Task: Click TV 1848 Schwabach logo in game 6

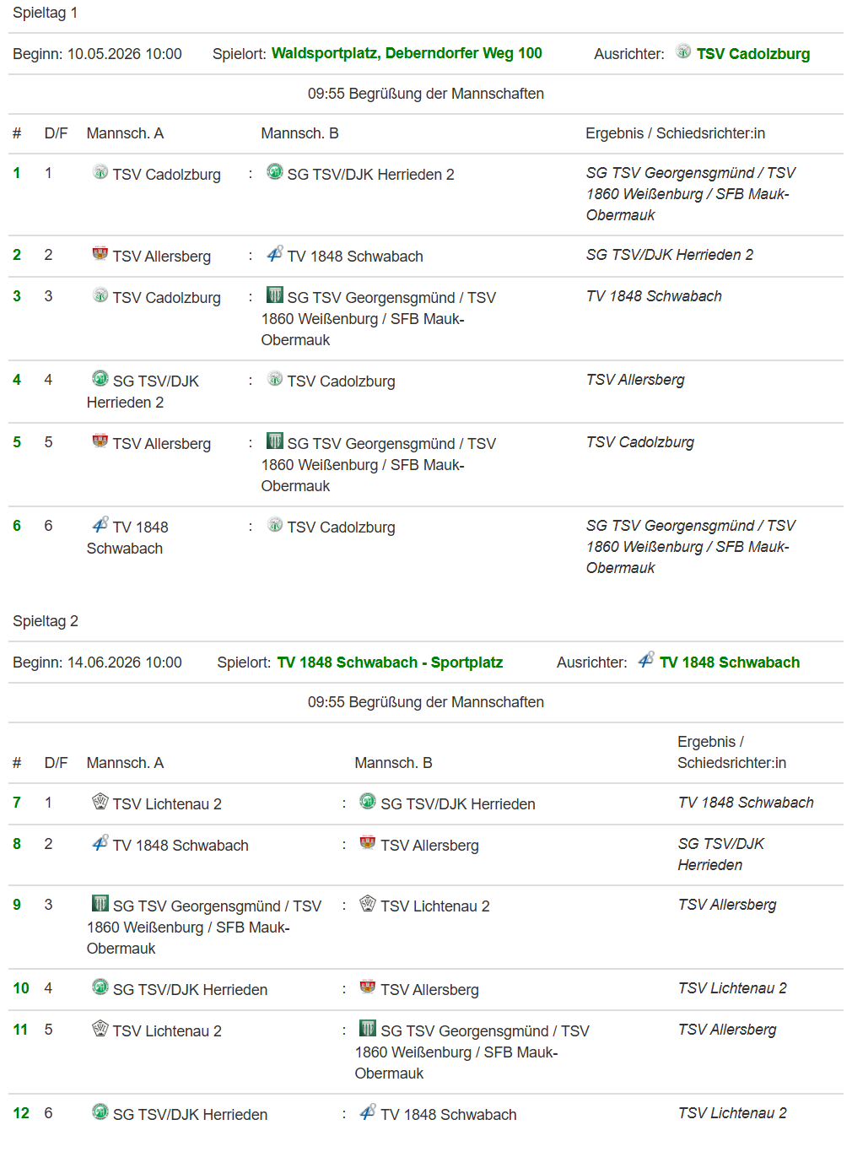Action: tap(100, 525)
